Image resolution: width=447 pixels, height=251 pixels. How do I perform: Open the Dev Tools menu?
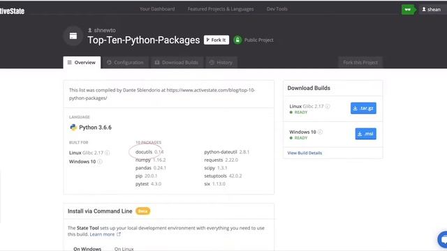point(277,9)
